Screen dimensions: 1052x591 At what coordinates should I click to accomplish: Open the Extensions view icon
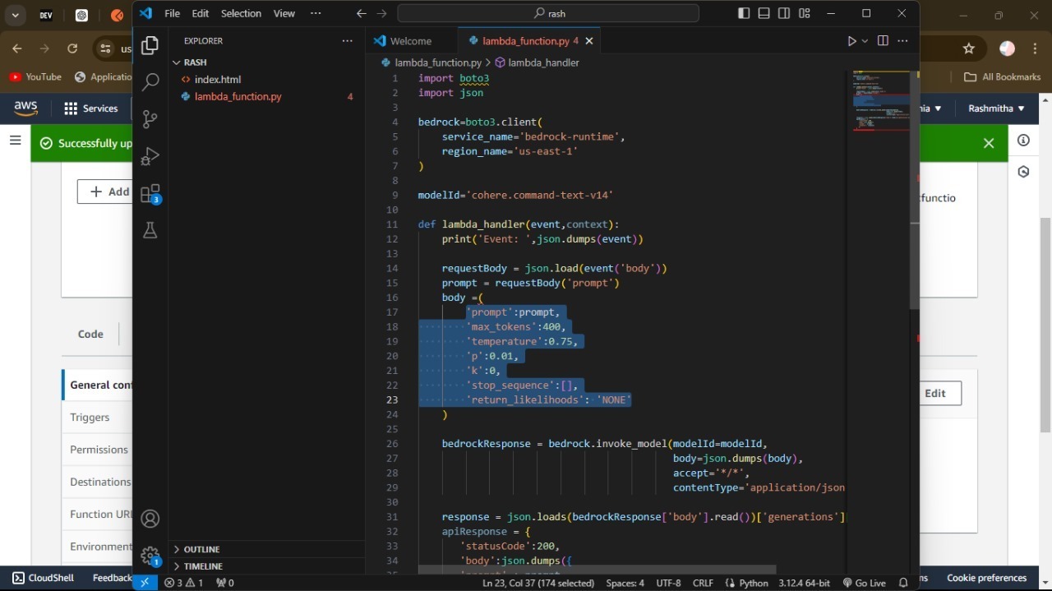[150, 194]
